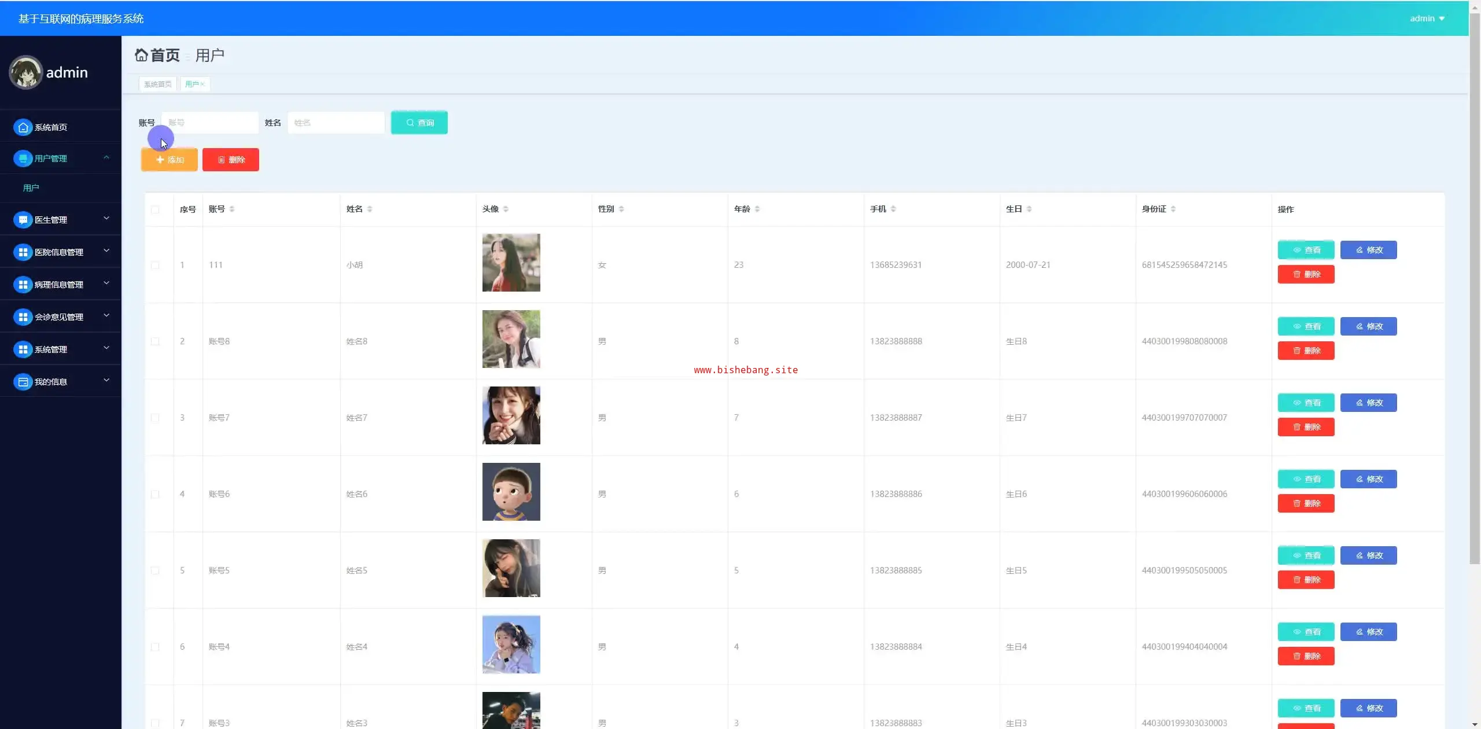Click the admin avatar in sidebar
The width and height of the screenshot is (1481, 729).
pos(25,72)
